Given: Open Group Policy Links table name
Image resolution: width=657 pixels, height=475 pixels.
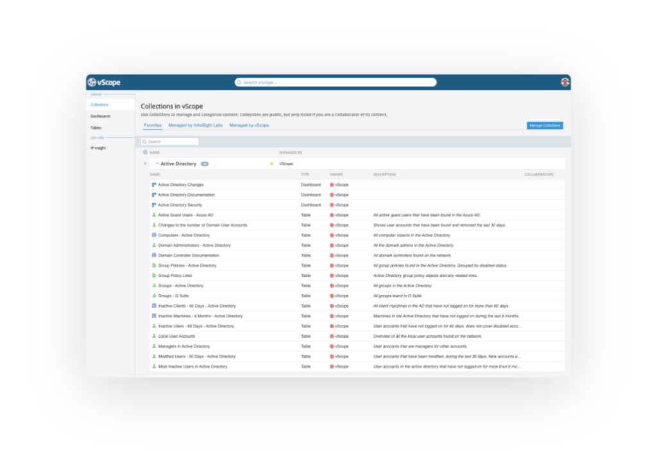Looking at the screenshot, I should [x=175, y=276].
